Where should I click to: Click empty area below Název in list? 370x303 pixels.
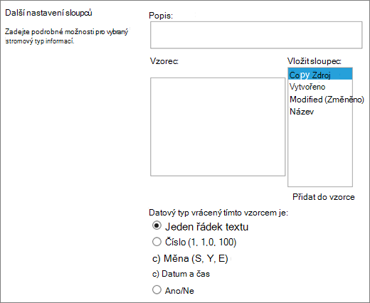(x=320, y=151)
